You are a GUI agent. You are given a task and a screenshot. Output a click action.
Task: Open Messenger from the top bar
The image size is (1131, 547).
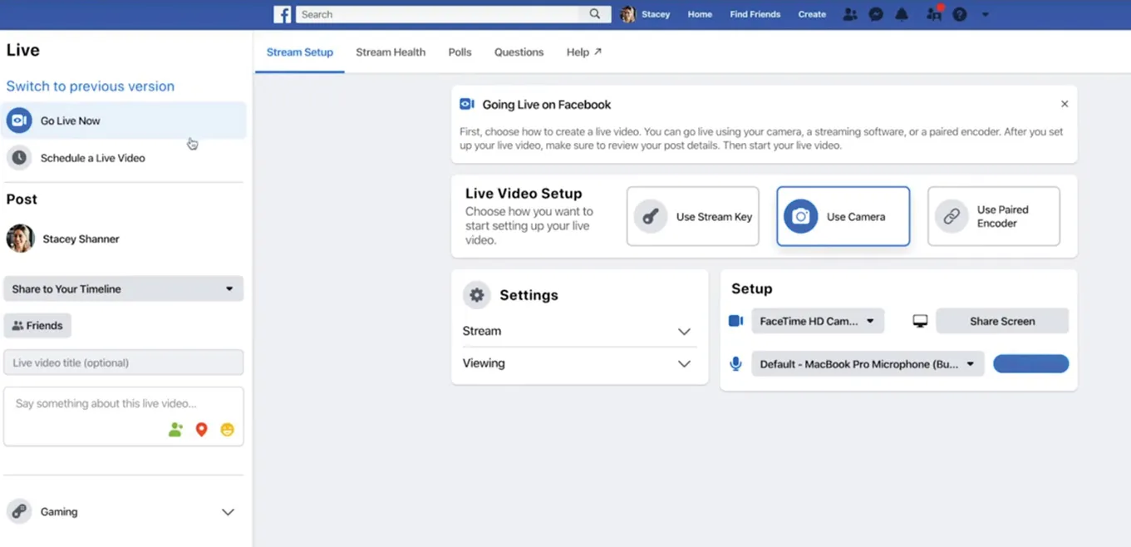(x=876, y=13)
